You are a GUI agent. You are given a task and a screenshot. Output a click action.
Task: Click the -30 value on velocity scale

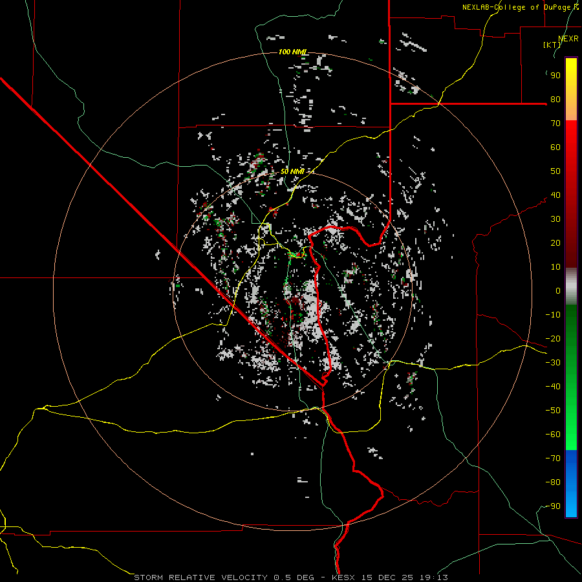(553, 363)
